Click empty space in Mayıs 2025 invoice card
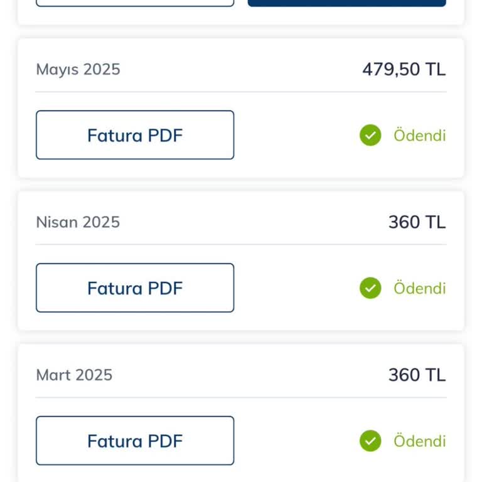 (x=295, y=135)
